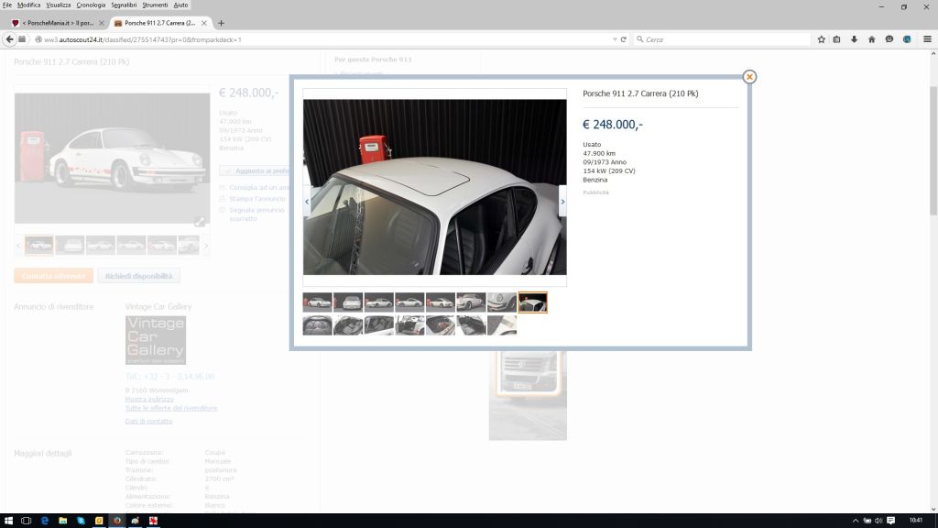Open the Visualizza menu
The height and width of the screenshot is (528, 938).
click(58, 5)
